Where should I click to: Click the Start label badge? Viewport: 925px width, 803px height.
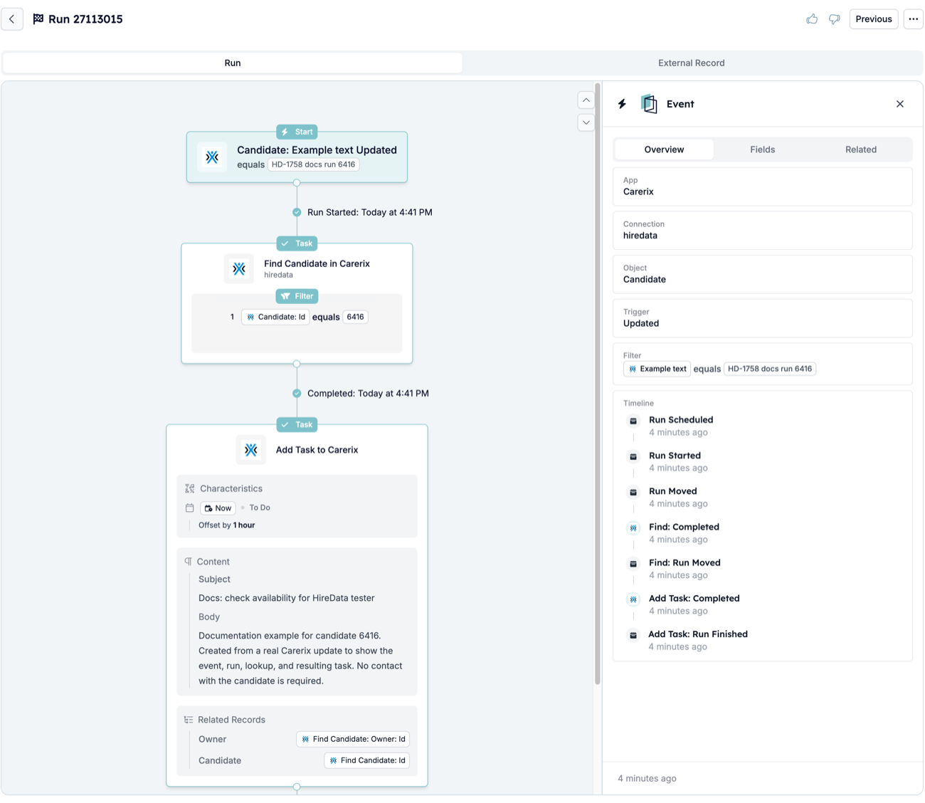[x=297, y=132]
